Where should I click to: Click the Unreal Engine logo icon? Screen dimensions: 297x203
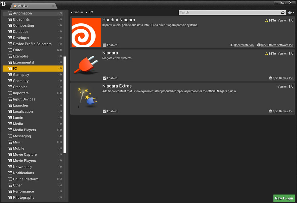(x=3, y=3)
